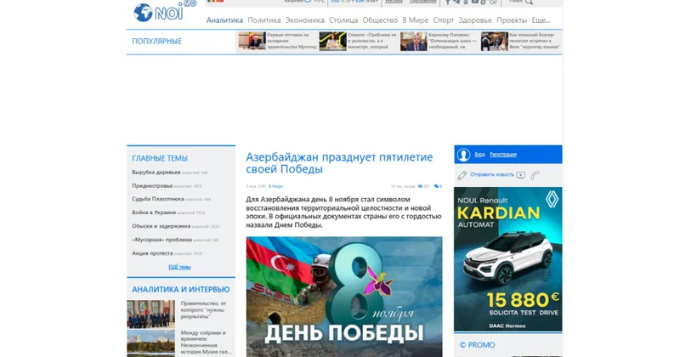Screen dimensions: 680x357
Task: Click thumbnail of Первые отставки popular story
Action: click(252, 41)
